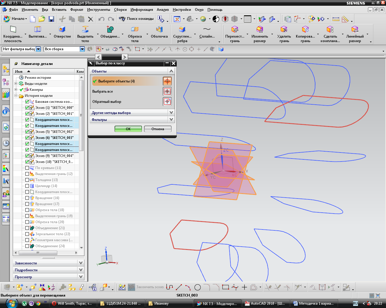The image size is (386, 308).
Task: Click the Обратный выбор icon button
Action: click(167, 101)
